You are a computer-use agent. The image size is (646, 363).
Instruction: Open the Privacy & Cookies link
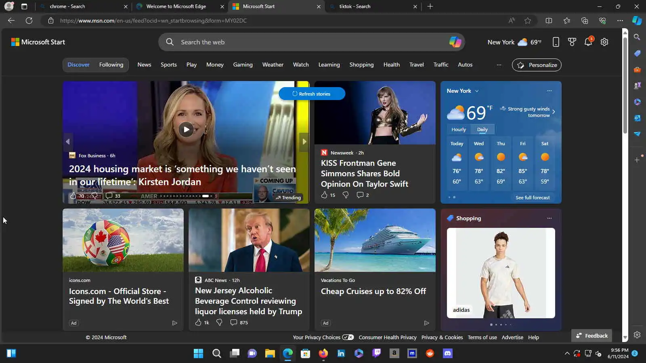pyautogui.click(x=442, y=338)
